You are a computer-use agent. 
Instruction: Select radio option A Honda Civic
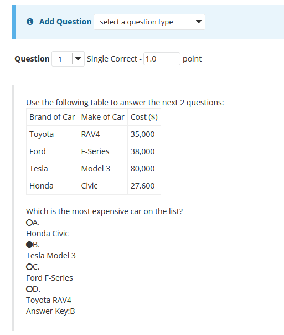coord(29,222)
